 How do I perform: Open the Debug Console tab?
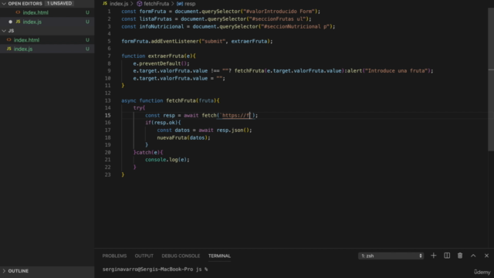[x=181, y=256]
